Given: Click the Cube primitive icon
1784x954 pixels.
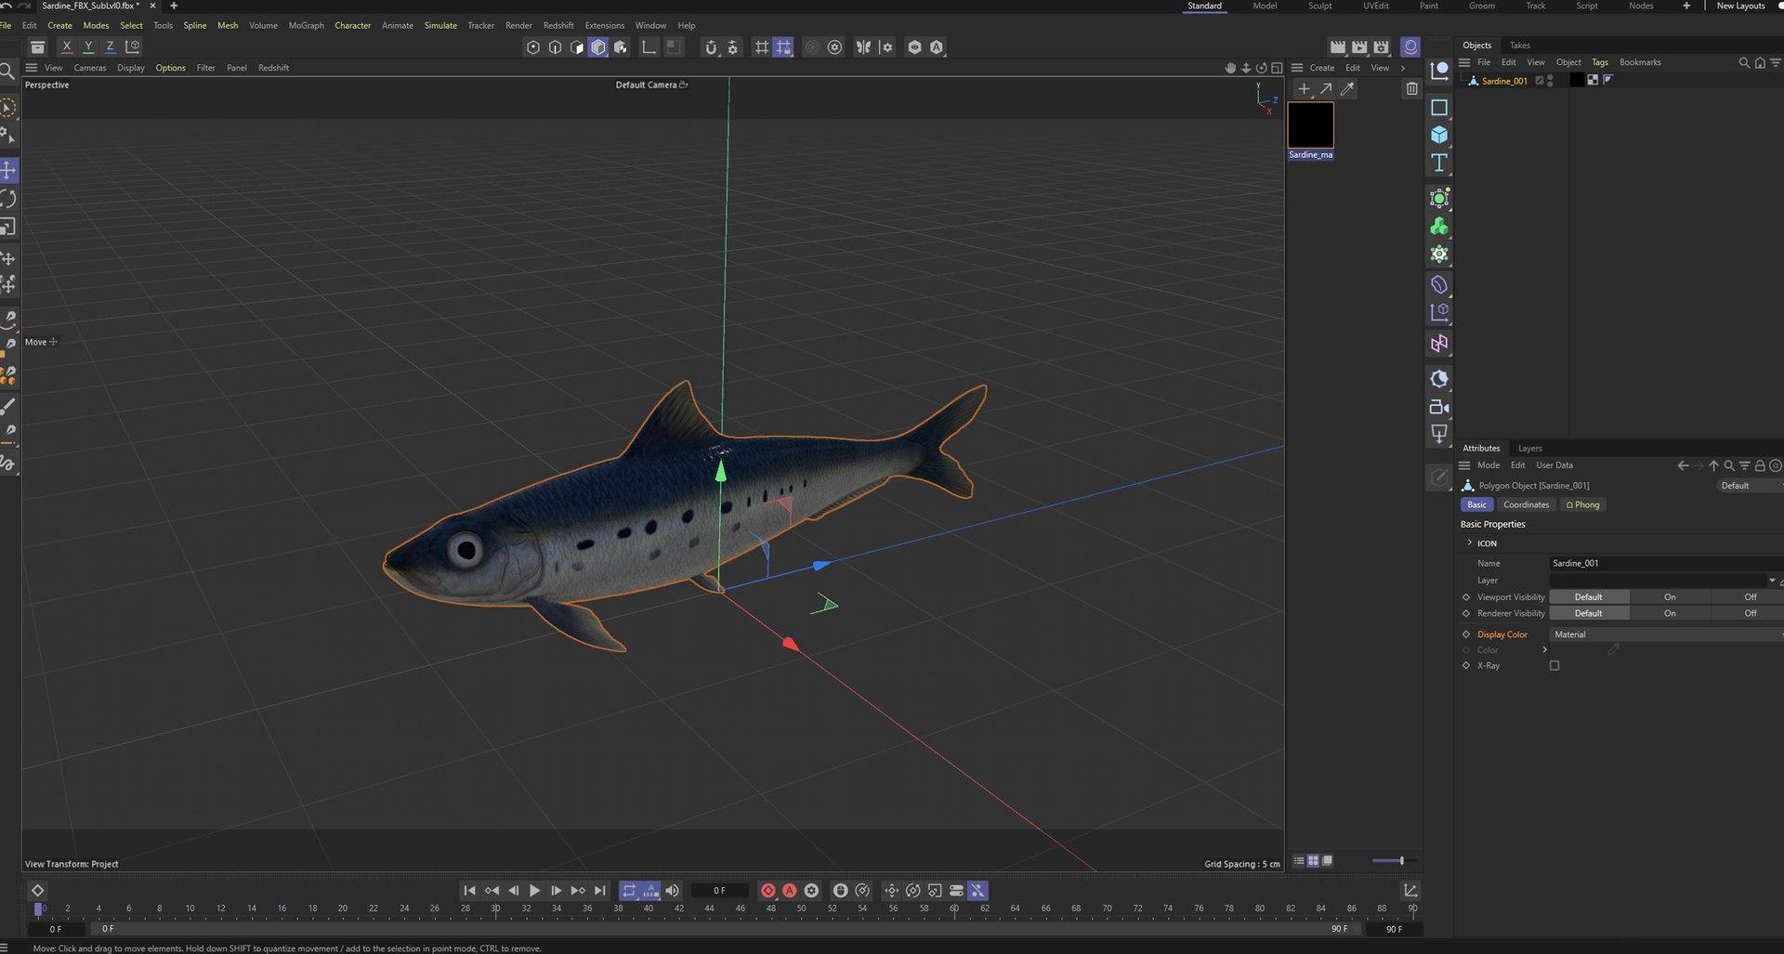Looking at the screenshot, I should 1439,135.
